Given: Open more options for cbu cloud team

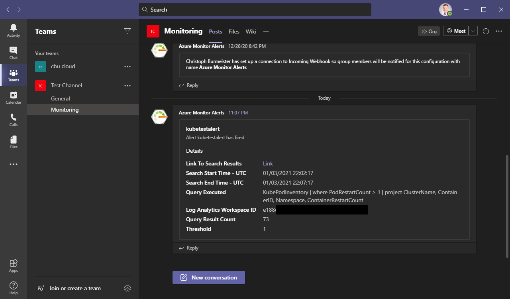Looking at the screenshot, I should [127, 67].
